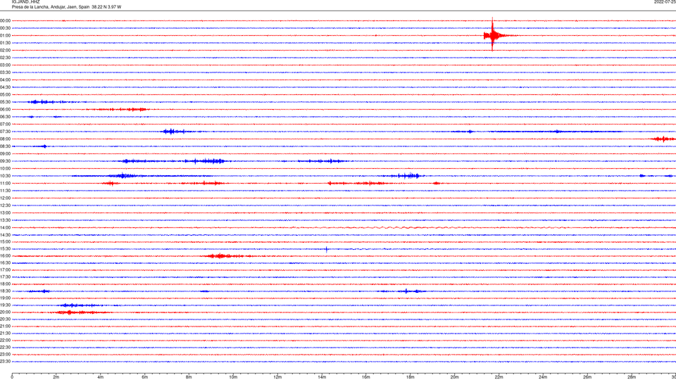Click the 10m tick on the minutes axis
This screenshot has width=676, height=380.
[x=233, y=377]
